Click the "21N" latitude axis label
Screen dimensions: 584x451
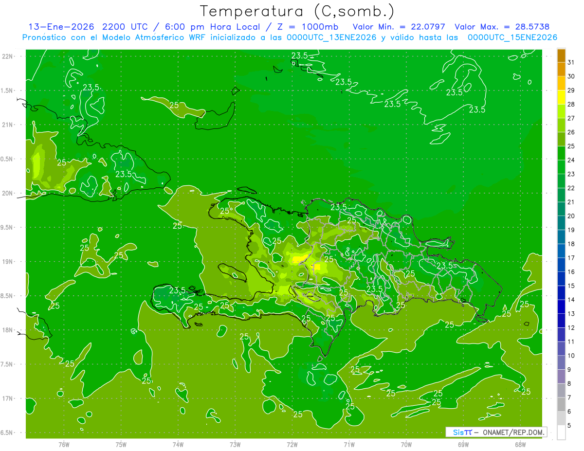pyautogui.click(x=8, y=125)
